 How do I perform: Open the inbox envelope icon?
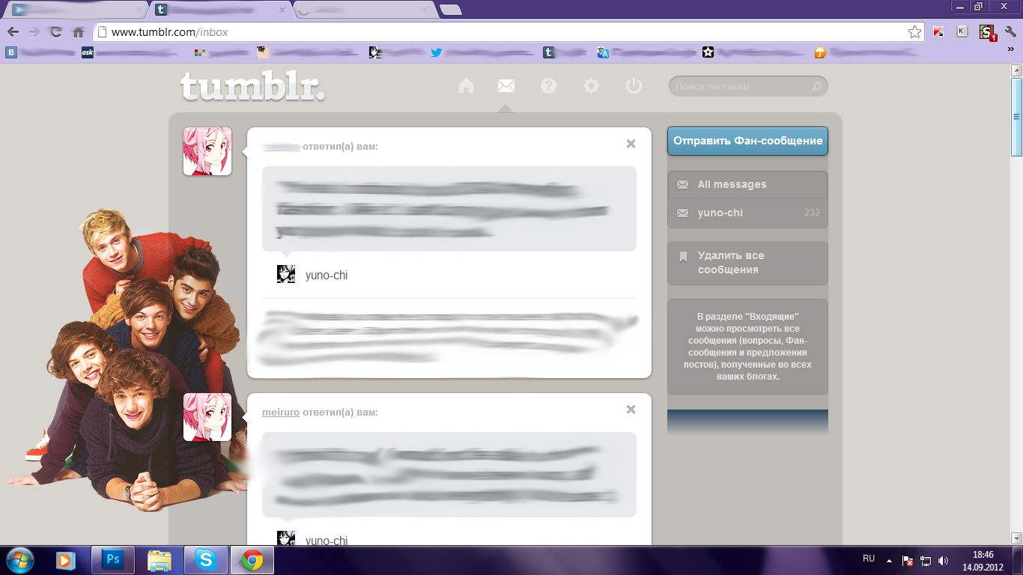(506, 86)
